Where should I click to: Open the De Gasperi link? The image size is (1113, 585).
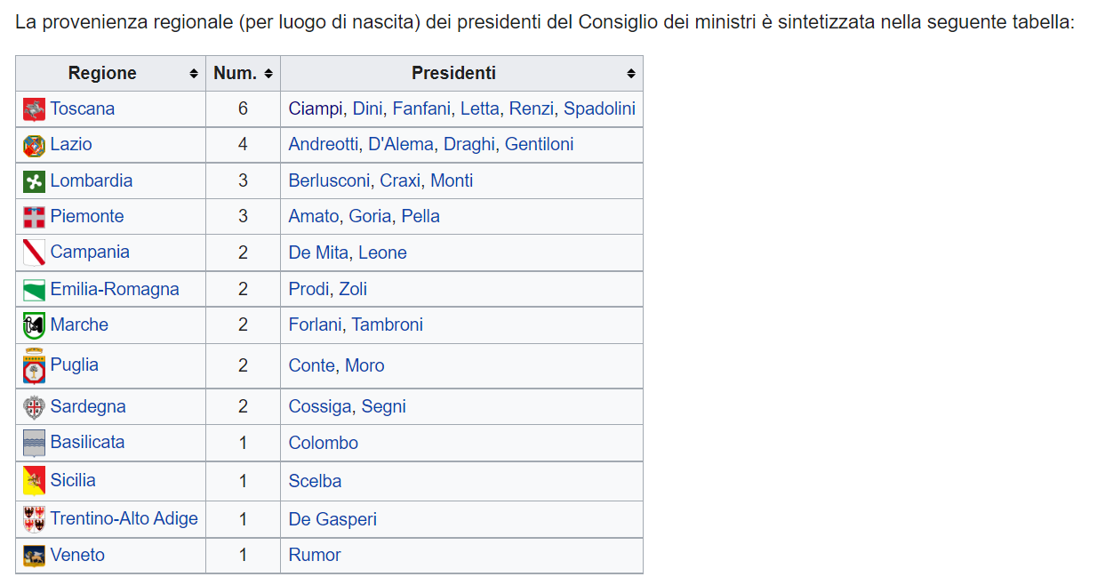click(332, 519)
